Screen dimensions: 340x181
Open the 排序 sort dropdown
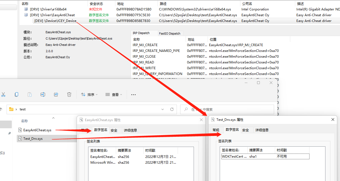coord(91,94)
